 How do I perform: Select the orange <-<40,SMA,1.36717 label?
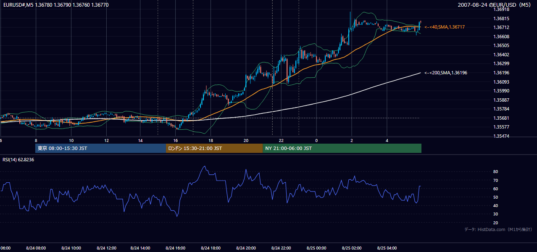pyautogui.click(x=445, y=27)
